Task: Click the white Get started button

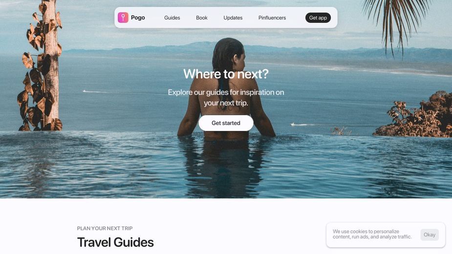Action: pos(226,123)
